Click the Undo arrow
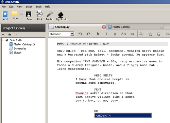 (x=80, y=34)
